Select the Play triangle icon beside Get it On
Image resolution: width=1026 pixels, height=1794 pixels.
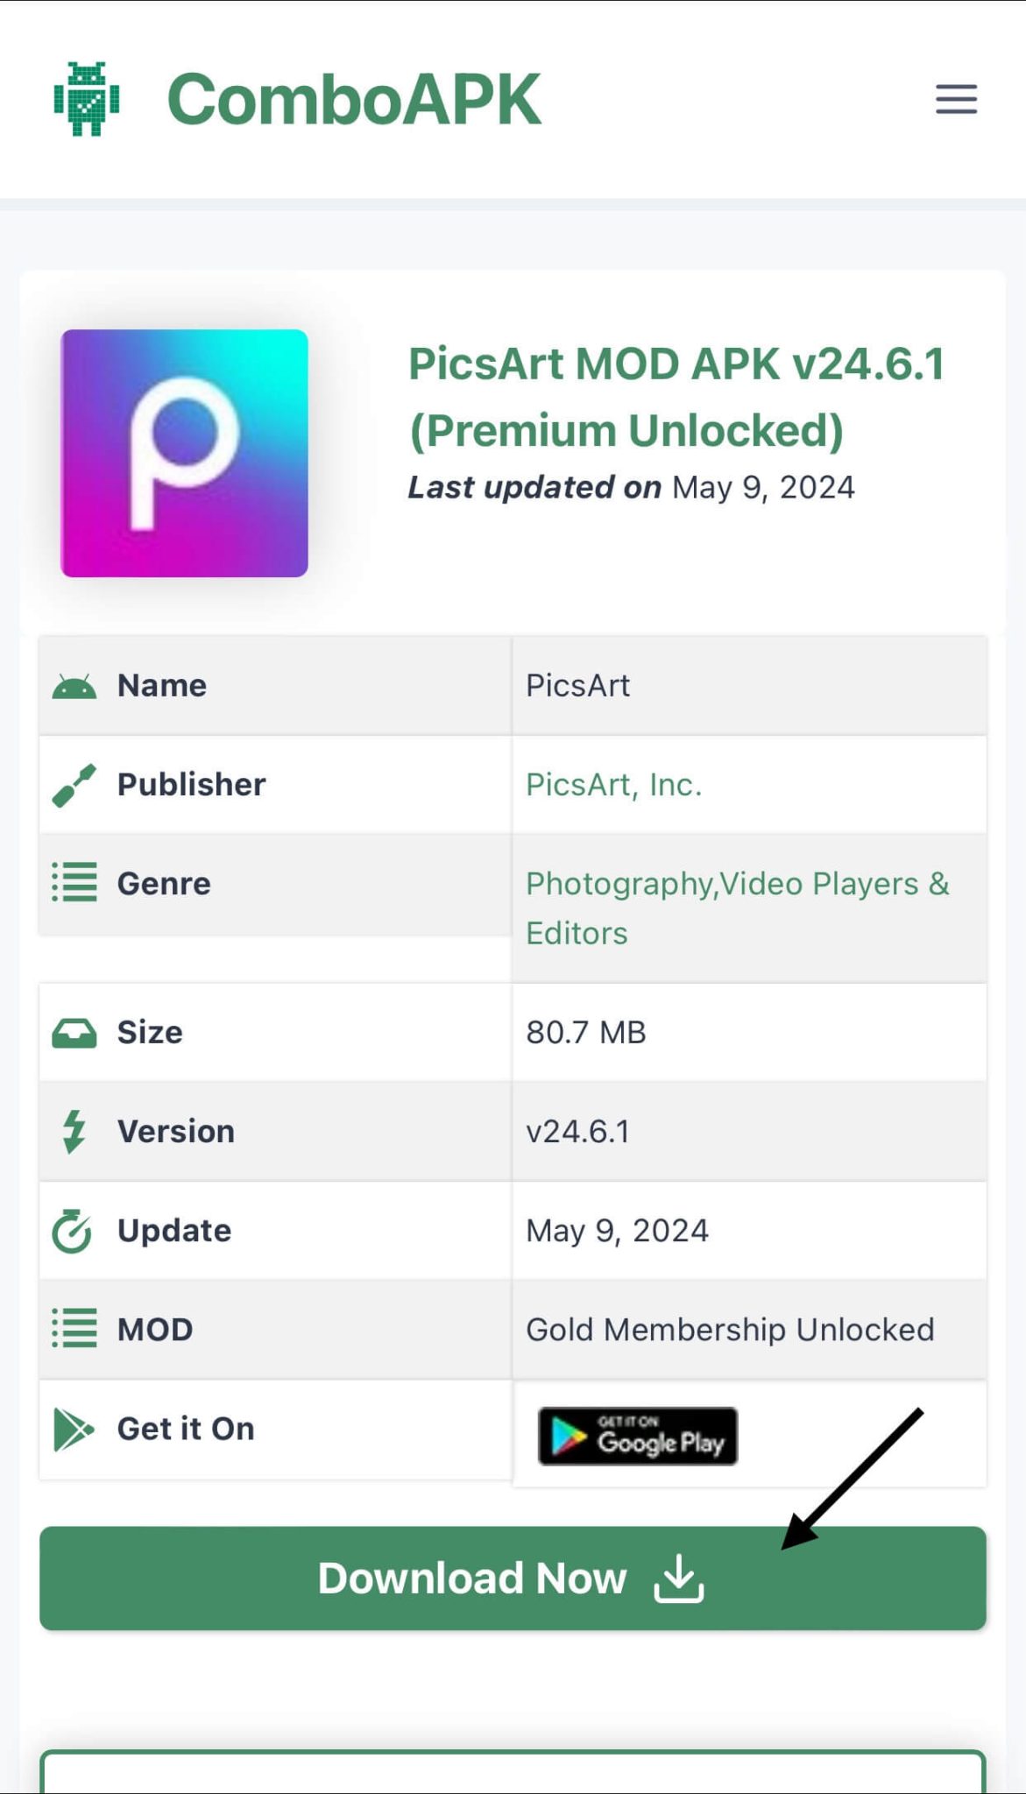[x=74, y=1428]
